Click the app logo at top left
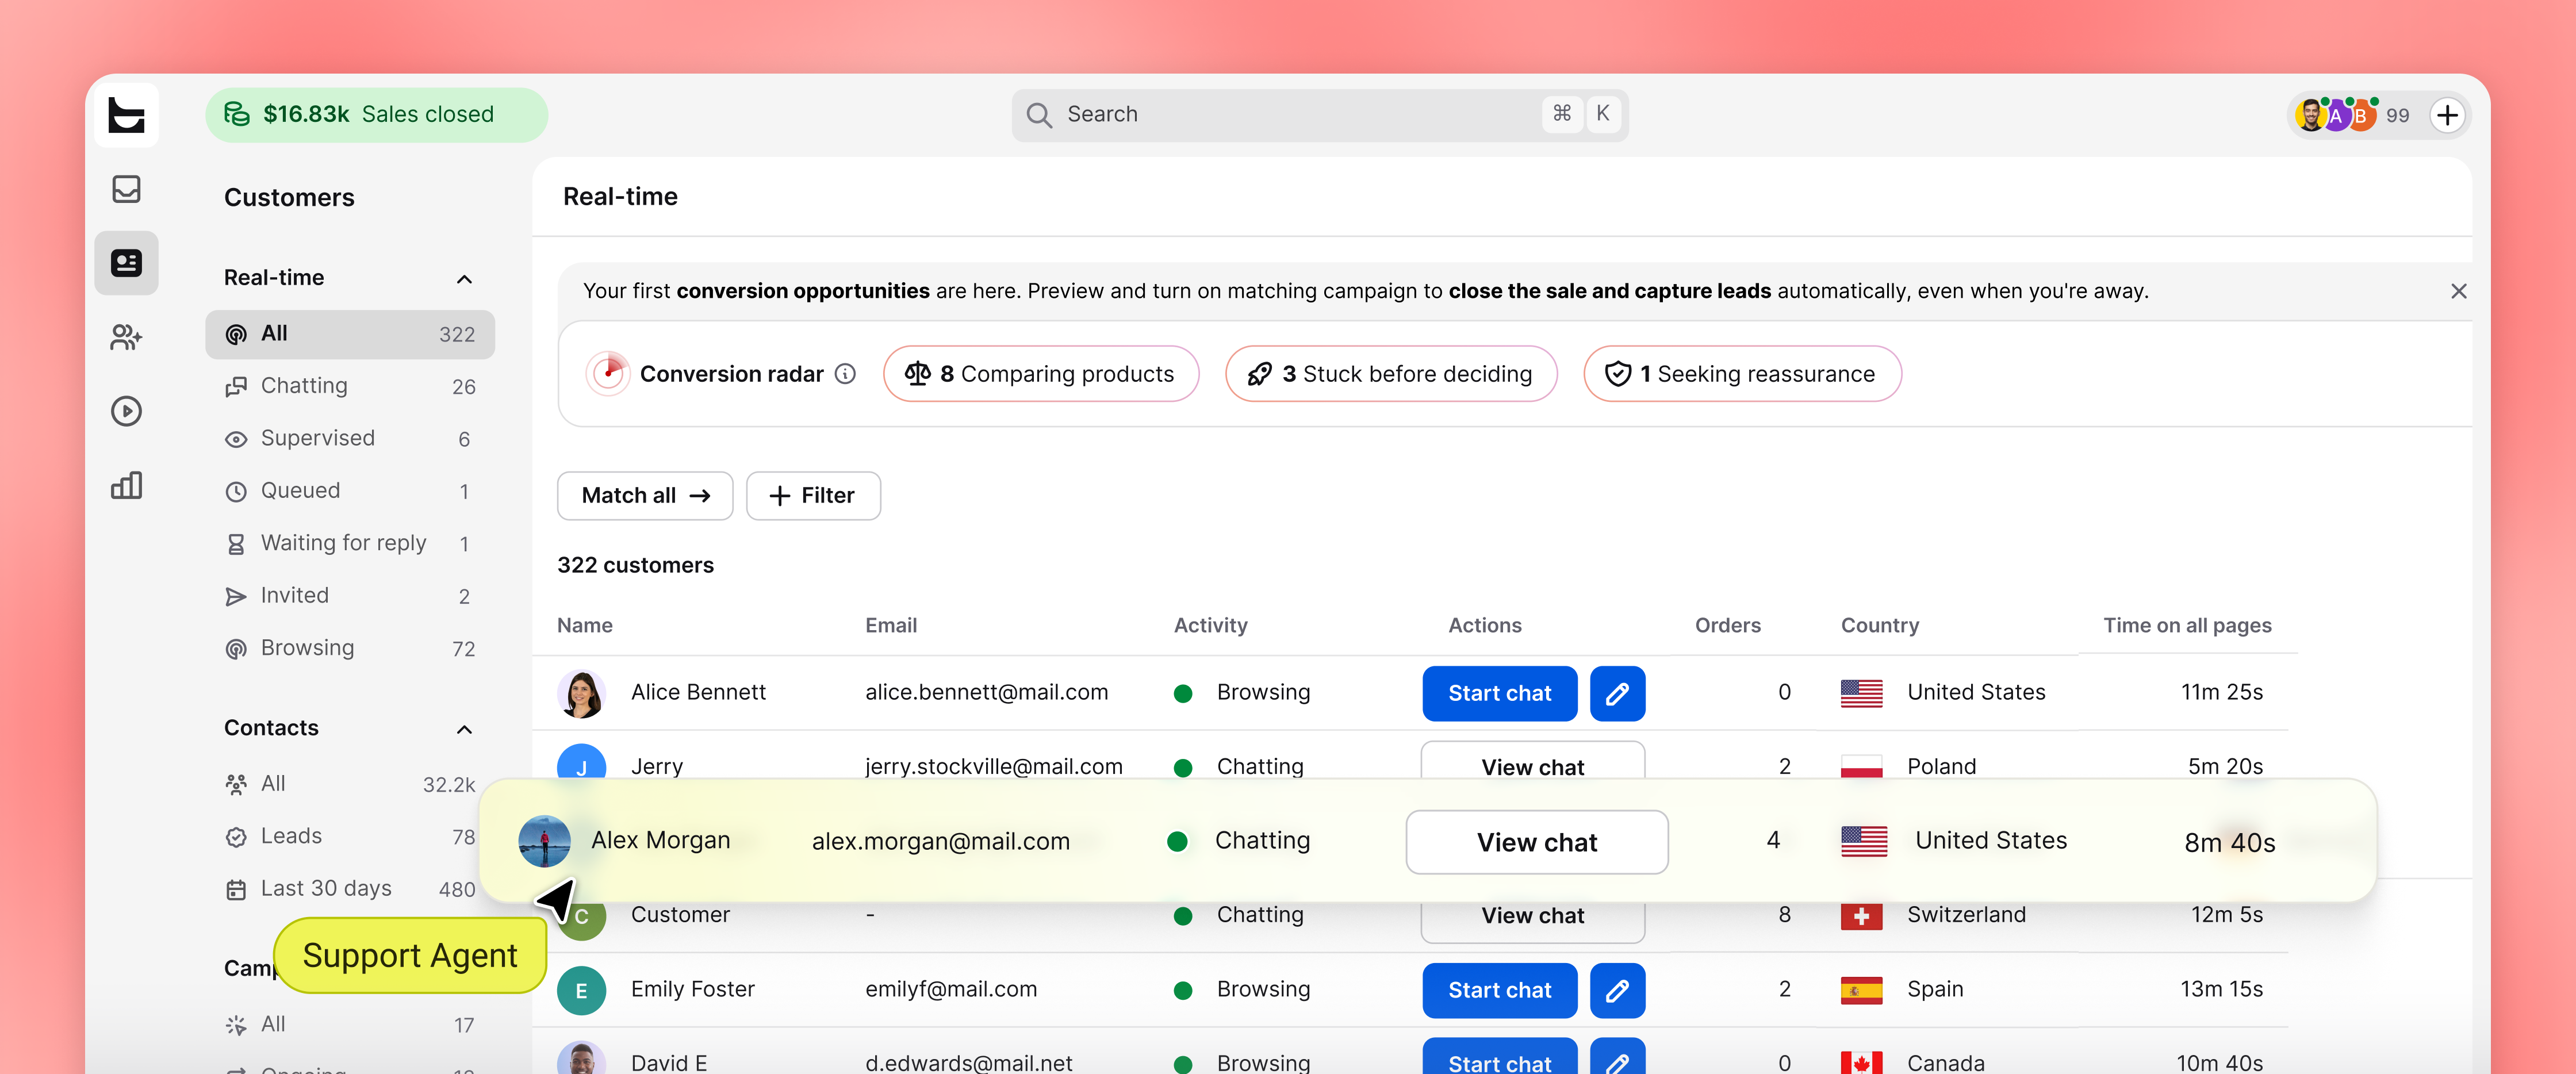Viewport: 2576px width, 1074px height. click(126, 115)
